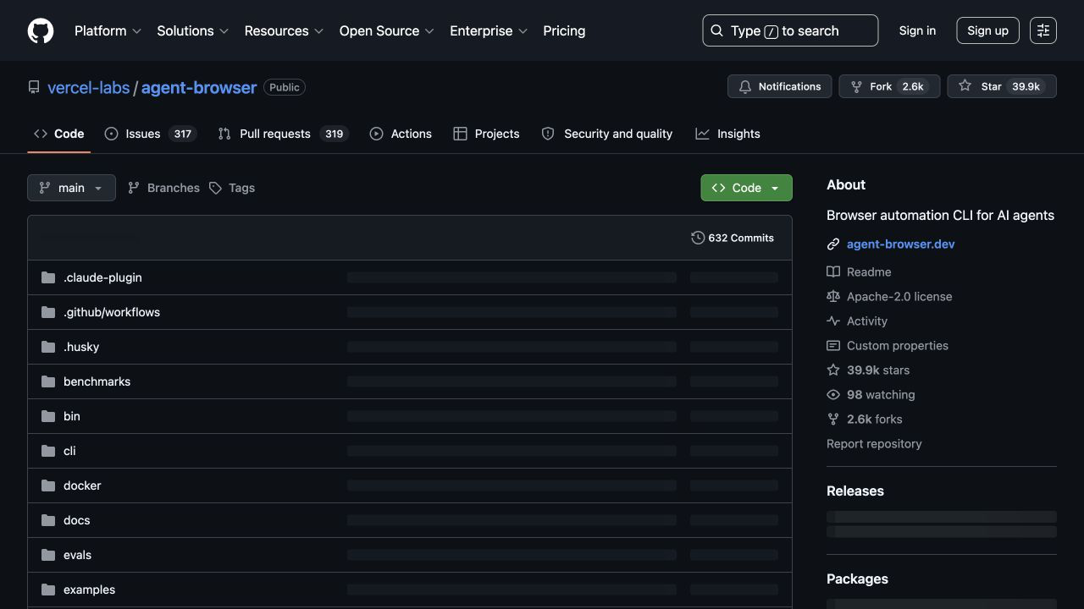Click the Sign in link

coord(917,30)
